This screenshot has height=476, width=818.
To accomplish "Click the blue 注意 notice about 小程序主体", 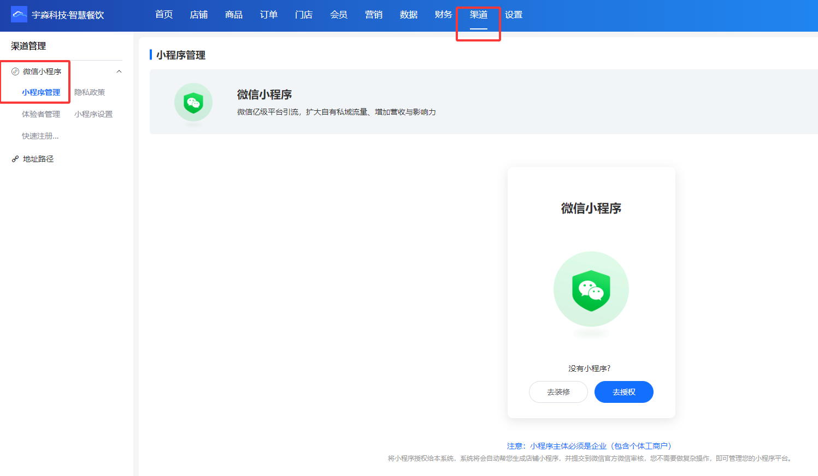I will point(590,446).
